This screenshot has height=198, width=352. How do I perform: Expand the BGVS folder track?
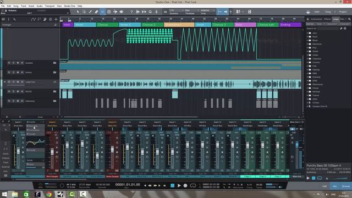(x=55, y=91)
